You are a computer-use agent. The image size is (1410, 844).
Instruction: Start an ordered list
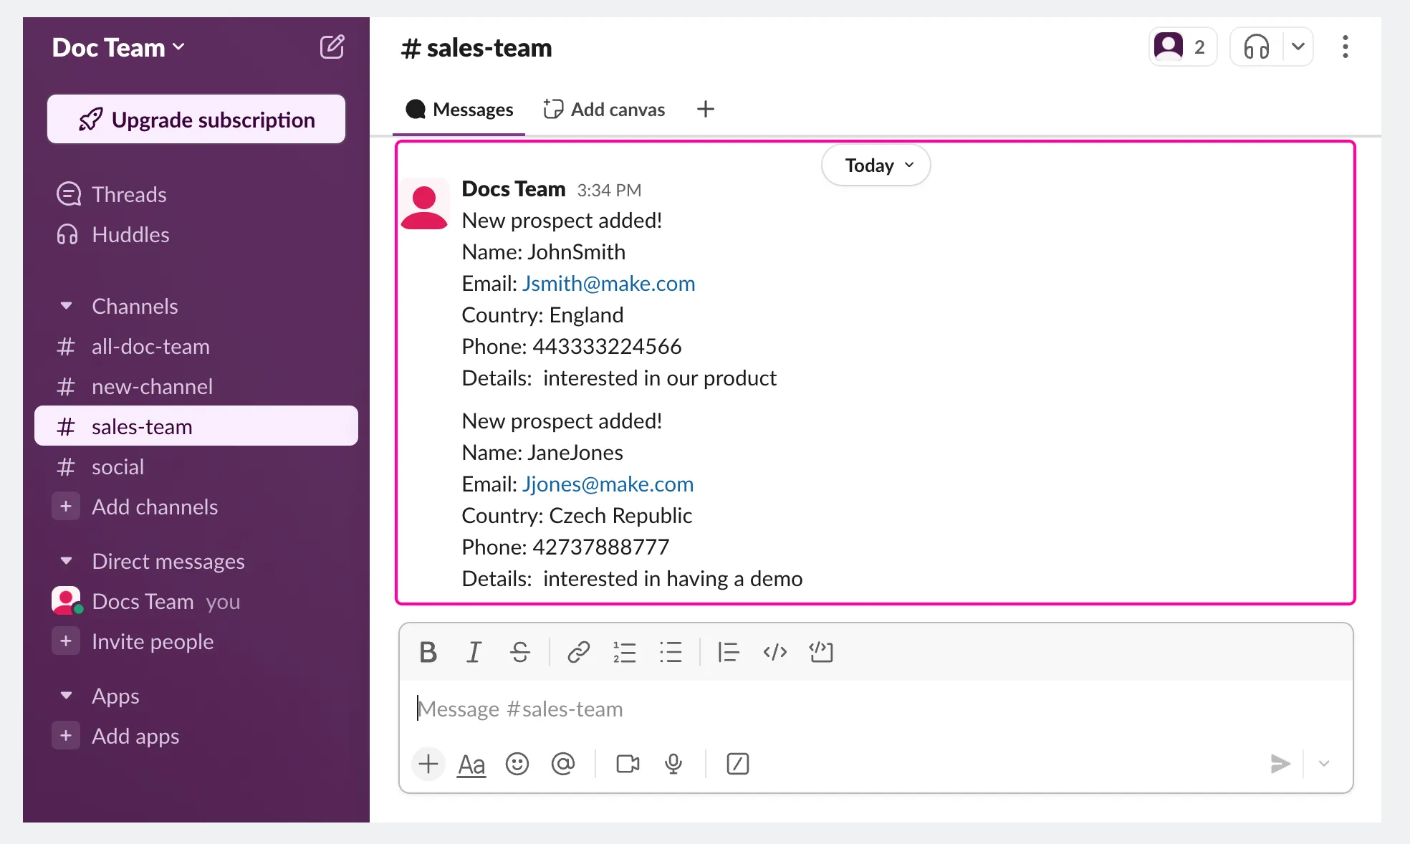point(624,652)
